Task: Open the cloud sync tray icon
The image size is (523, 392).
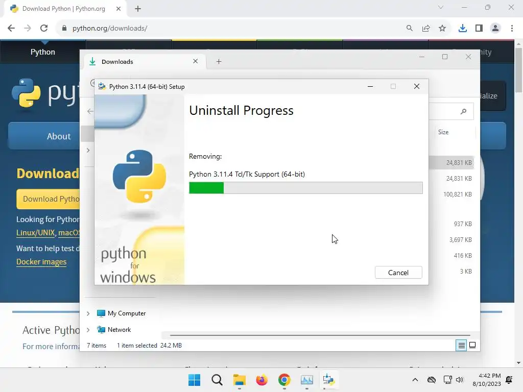Action: tap(431, 380)
